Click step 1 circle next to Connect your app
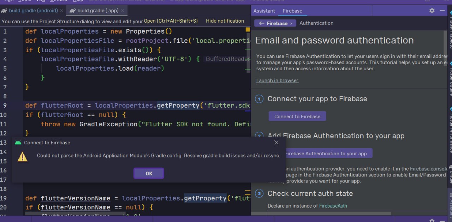The width and height of the screenshot is (452, 222). pyautogui.click(x=259, y=99)
